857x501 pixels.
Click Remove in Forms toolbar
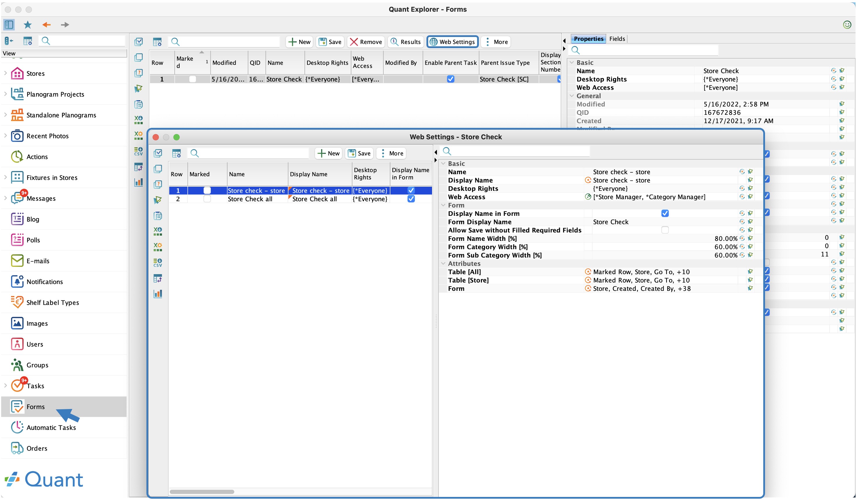(x=366, y=42)
